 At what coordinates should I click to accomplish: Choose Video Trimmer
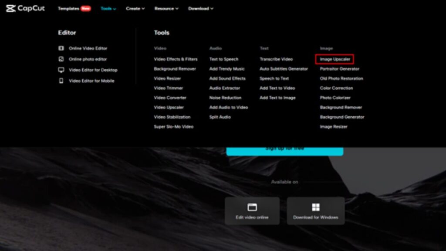[x=169, y=88]
